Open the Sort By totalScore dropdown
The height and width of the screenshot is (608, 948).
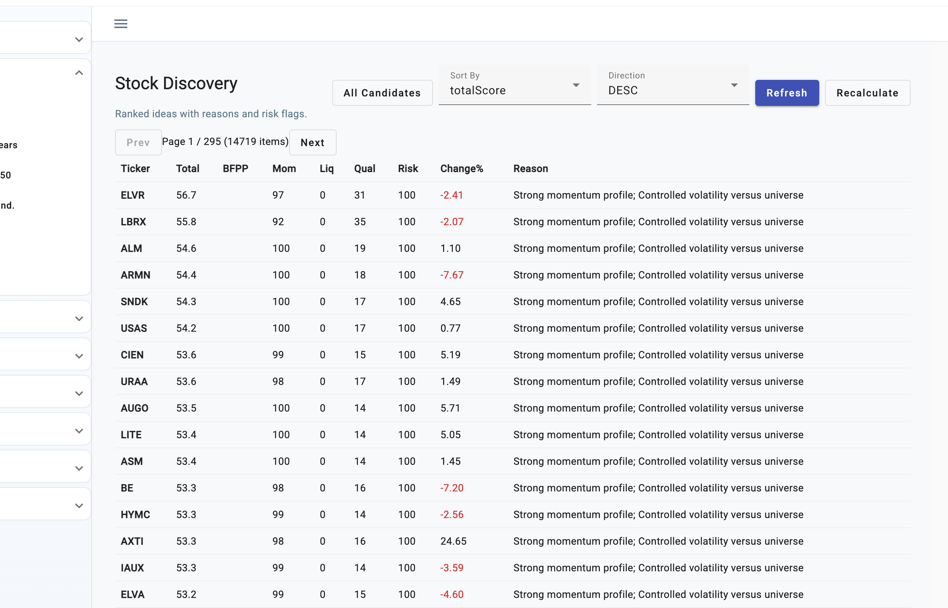click(514, 86)
